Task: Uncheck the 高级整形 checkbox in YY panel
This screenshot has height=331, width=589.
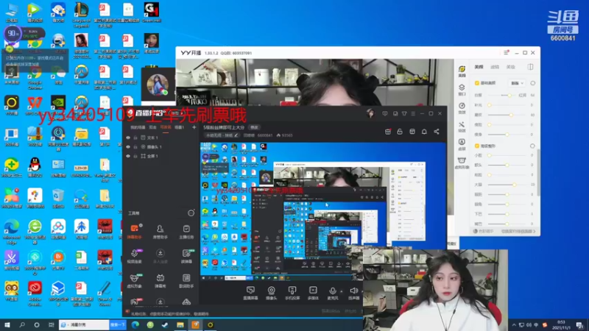Action: click(476, 146)
